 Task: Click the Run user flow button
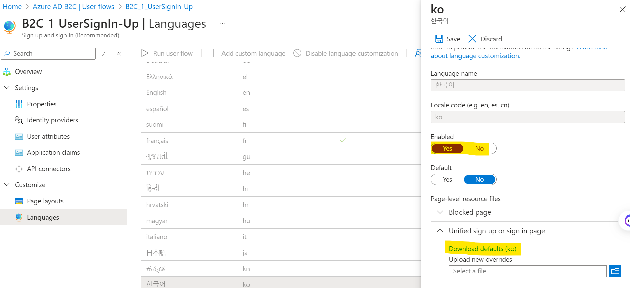pos(167,53)
